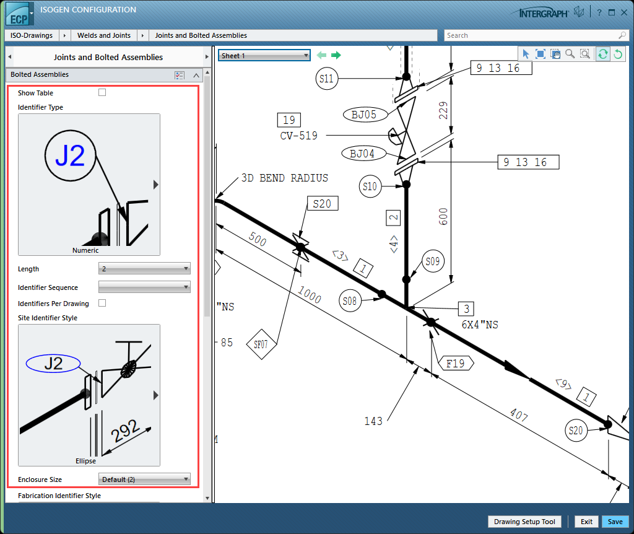634x534 pixels.
Task: Click inside the Search field
Action: point(531,35)
